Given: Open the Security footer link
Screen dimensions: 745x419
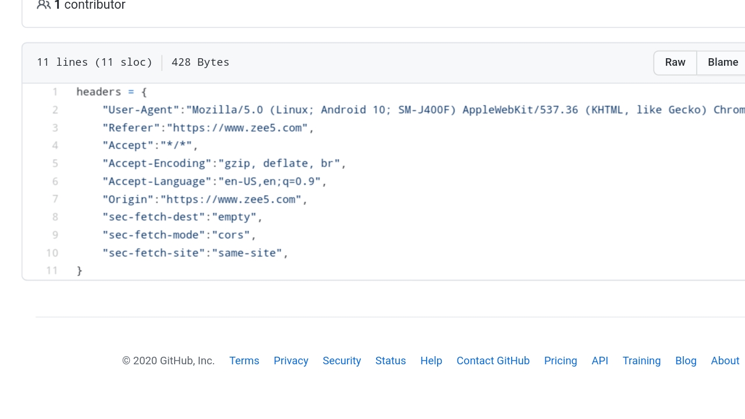Looking at the screenshot, I should pos(342,361).
